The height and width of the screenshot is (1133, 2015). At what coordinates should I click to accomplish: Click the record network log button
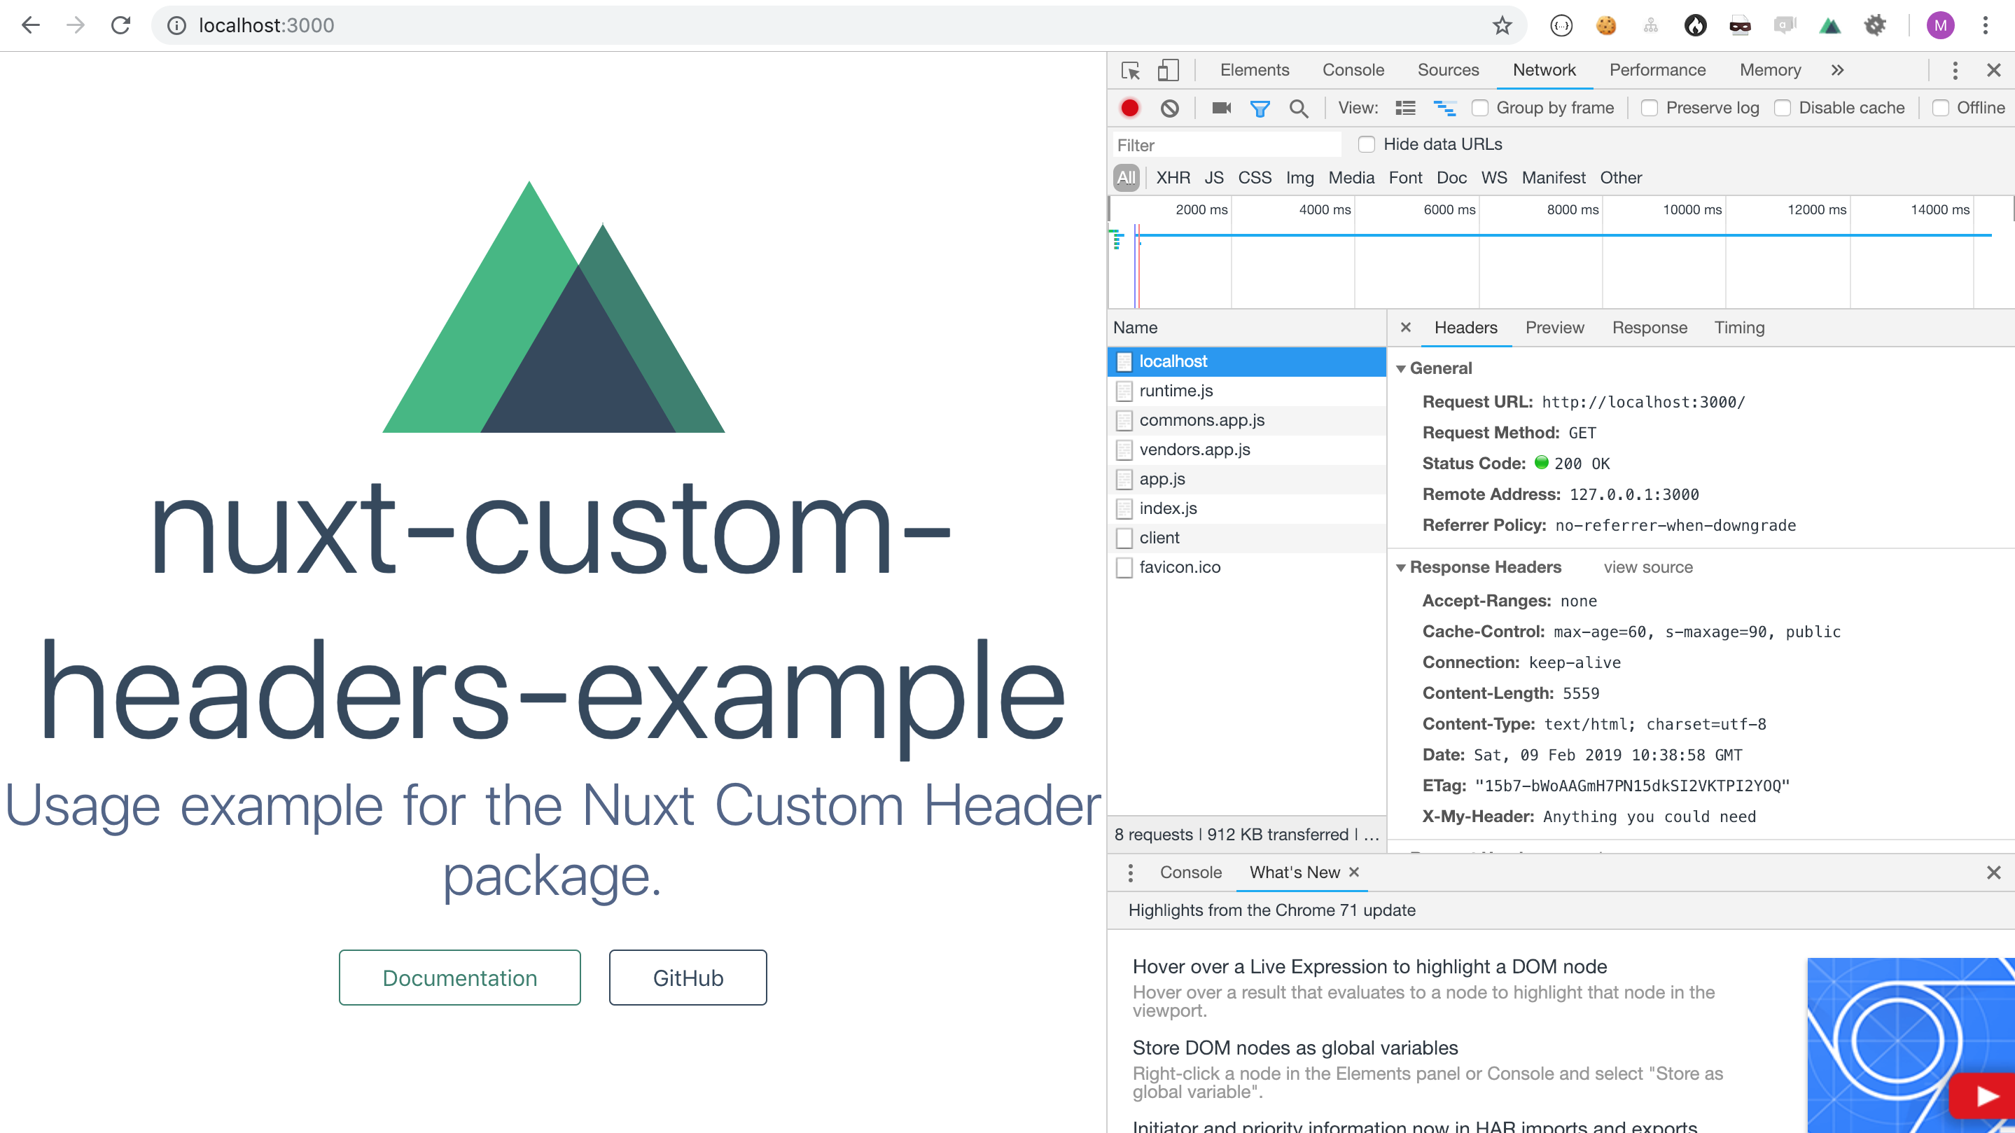[1129, 108]
